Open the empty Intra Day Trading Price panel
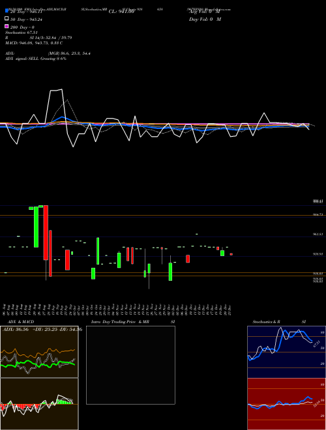 point(130,365)
